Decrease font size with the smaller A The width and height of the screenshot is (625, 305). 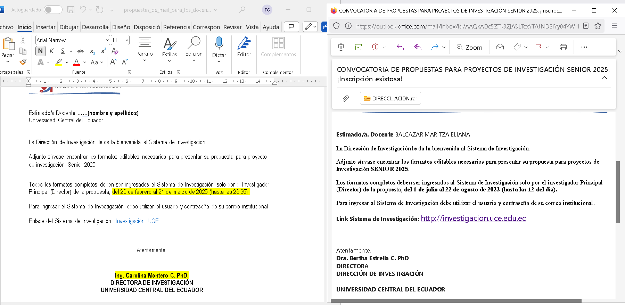(125, 62)
